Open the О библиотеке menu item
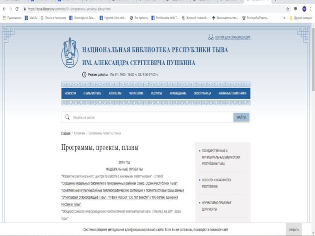The height and width of the screenshot is (236, 315). (x=93, y=93)
